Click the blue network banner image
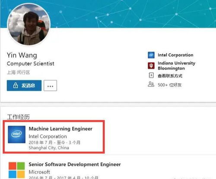The height and width of the screenshot is (179, 216). click(133, 14)
